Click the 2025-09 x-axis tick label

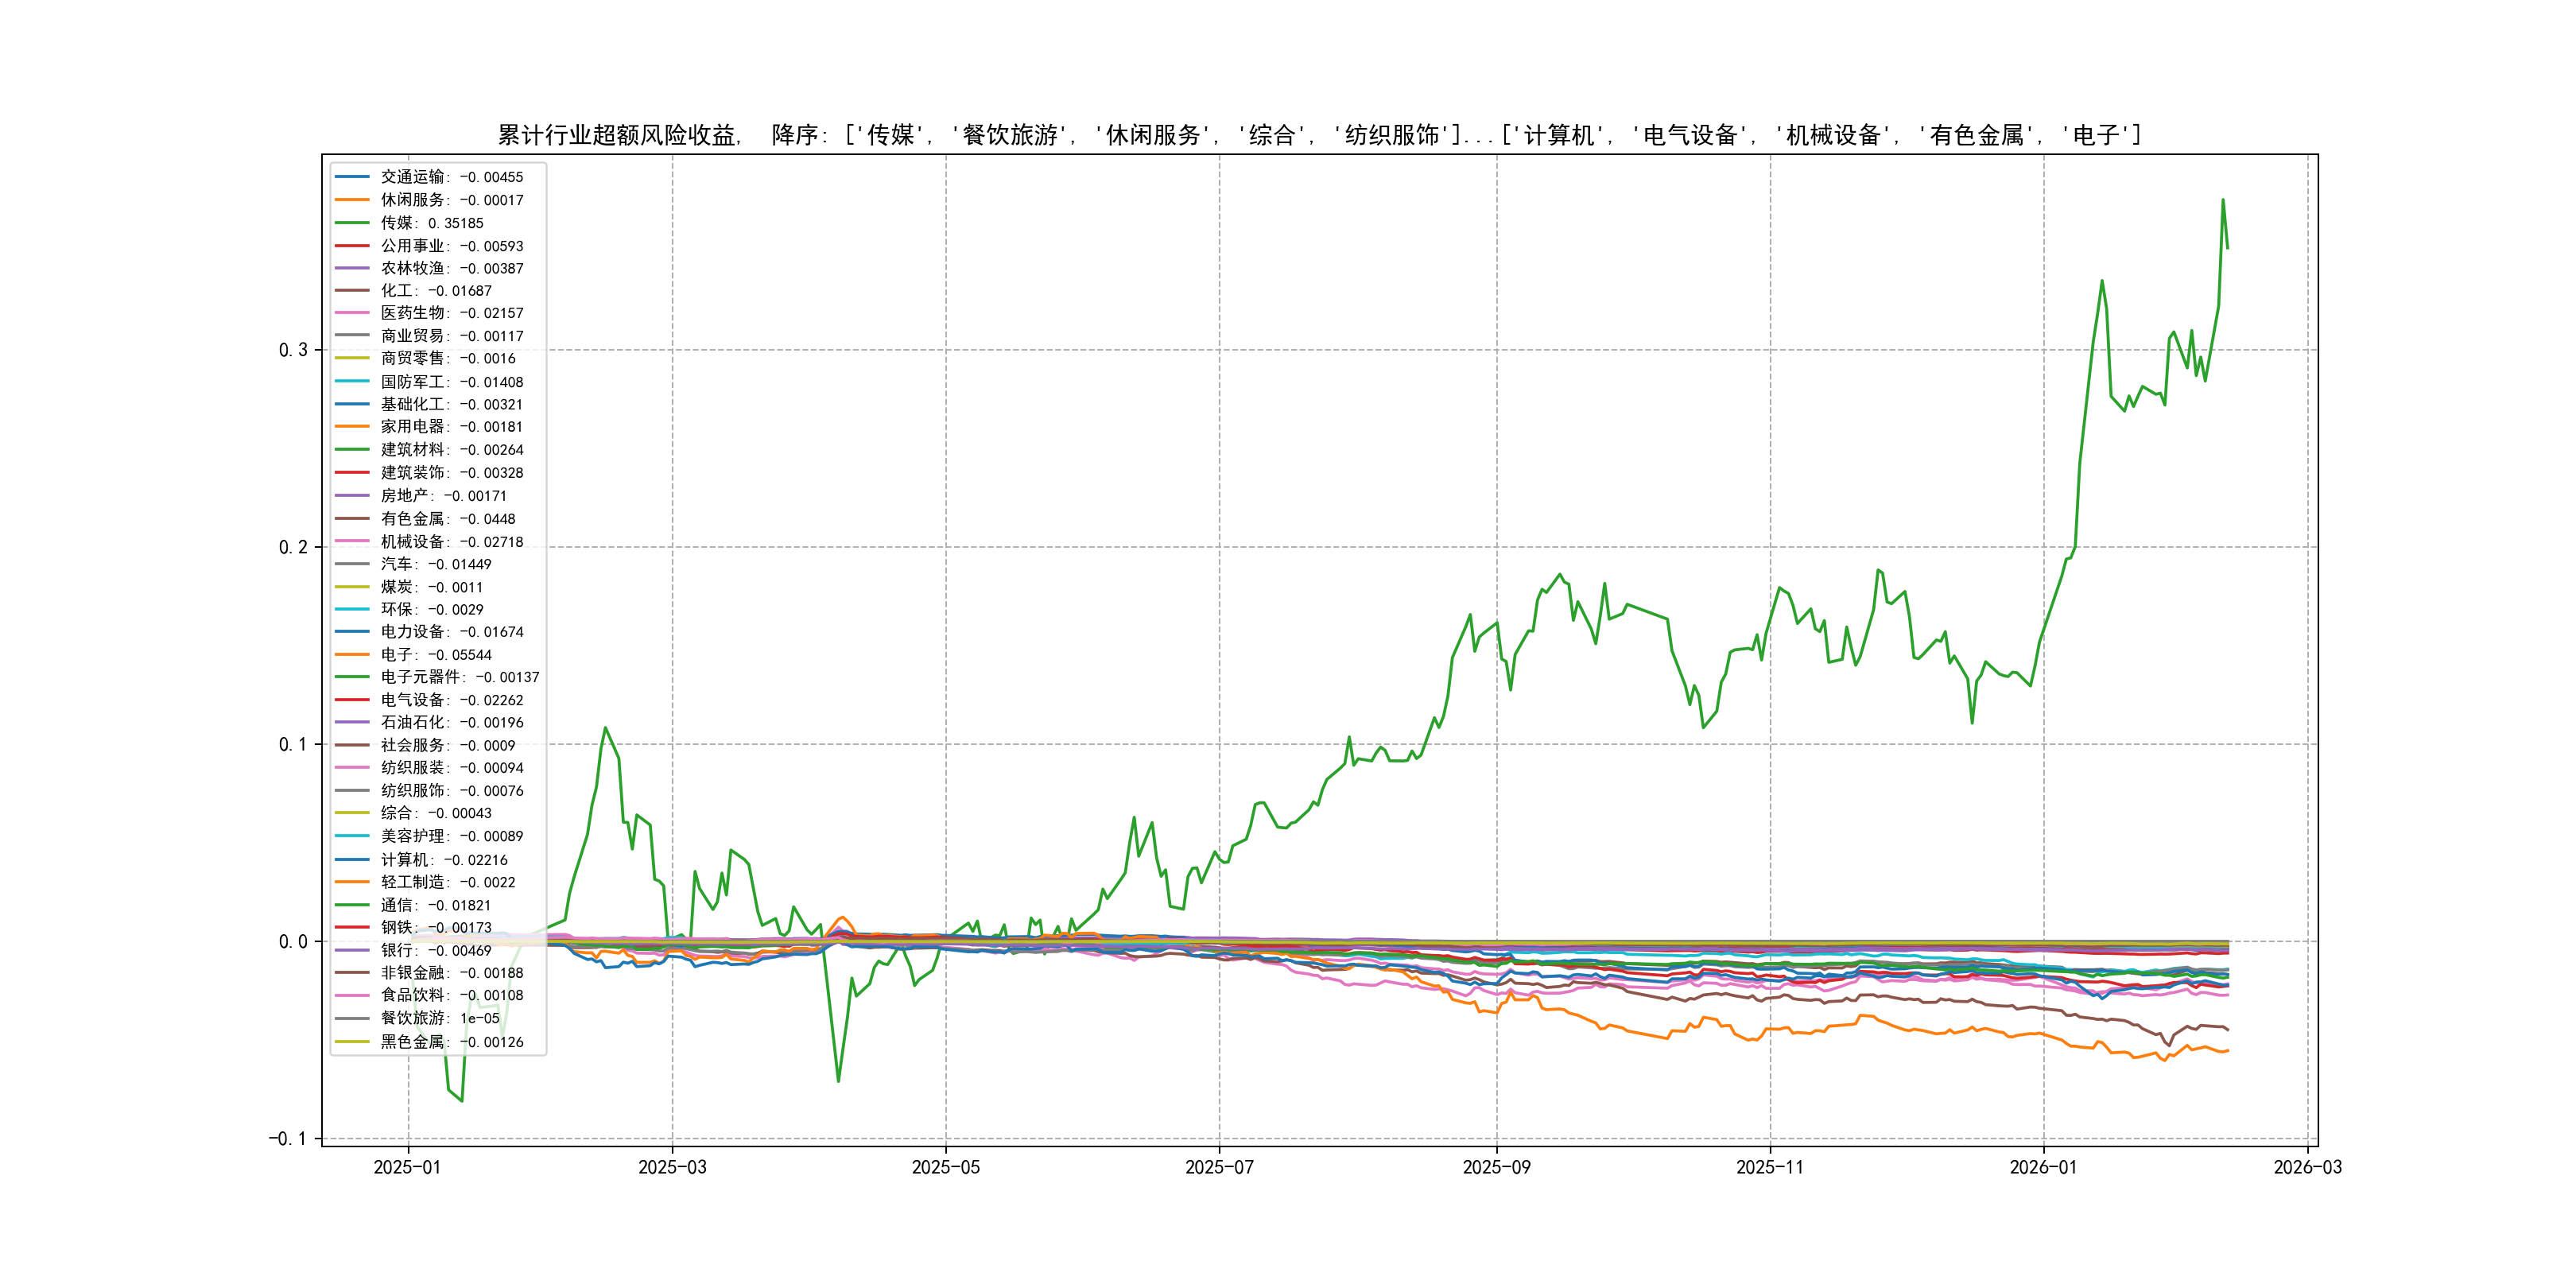[1496, 1167]
